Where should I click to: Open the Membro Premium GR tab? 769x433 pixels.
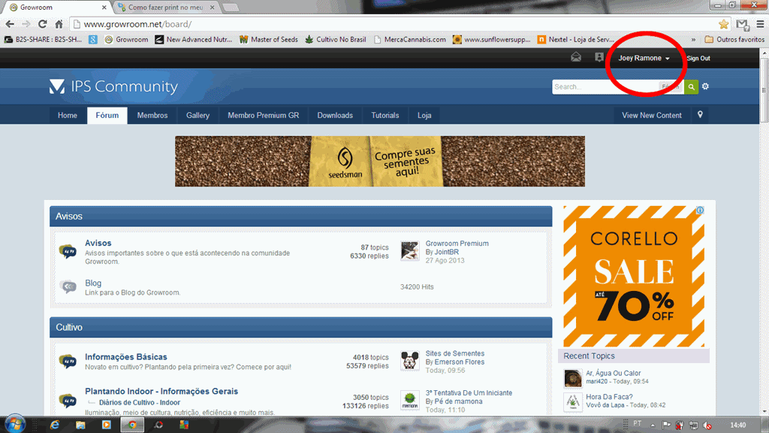(x=264, y=115)
